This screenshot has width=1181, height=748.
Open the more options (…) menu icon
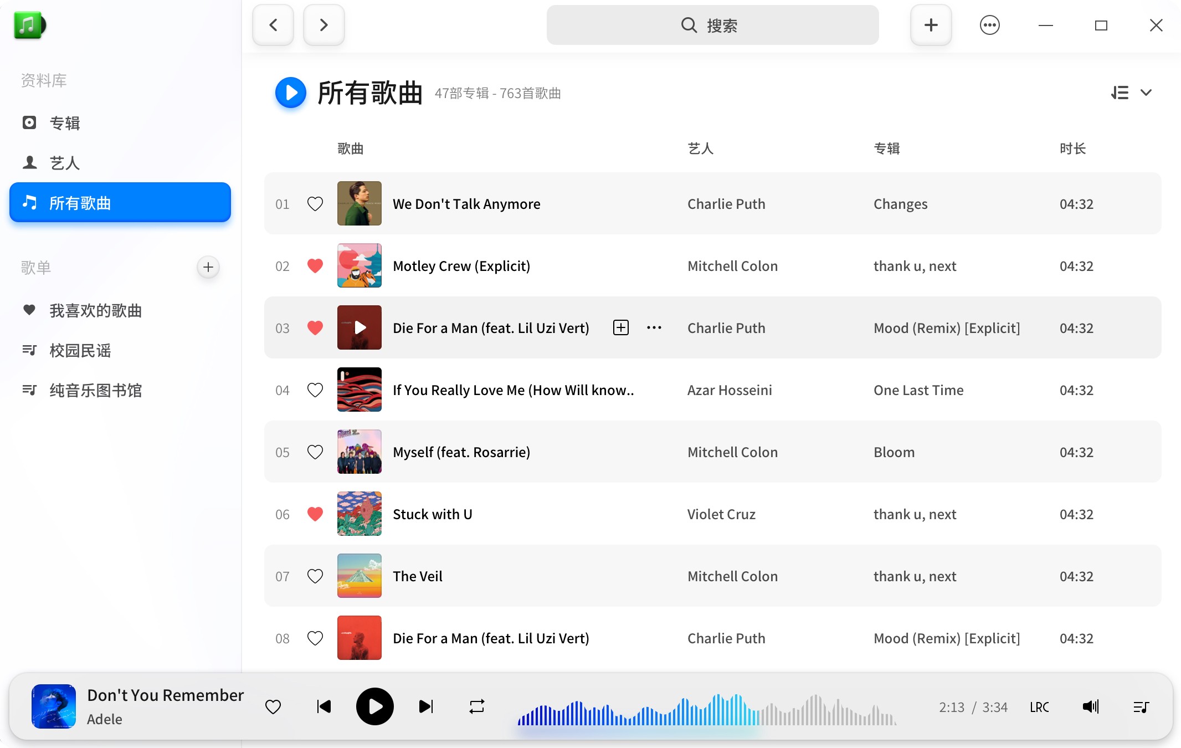(990, 25)
